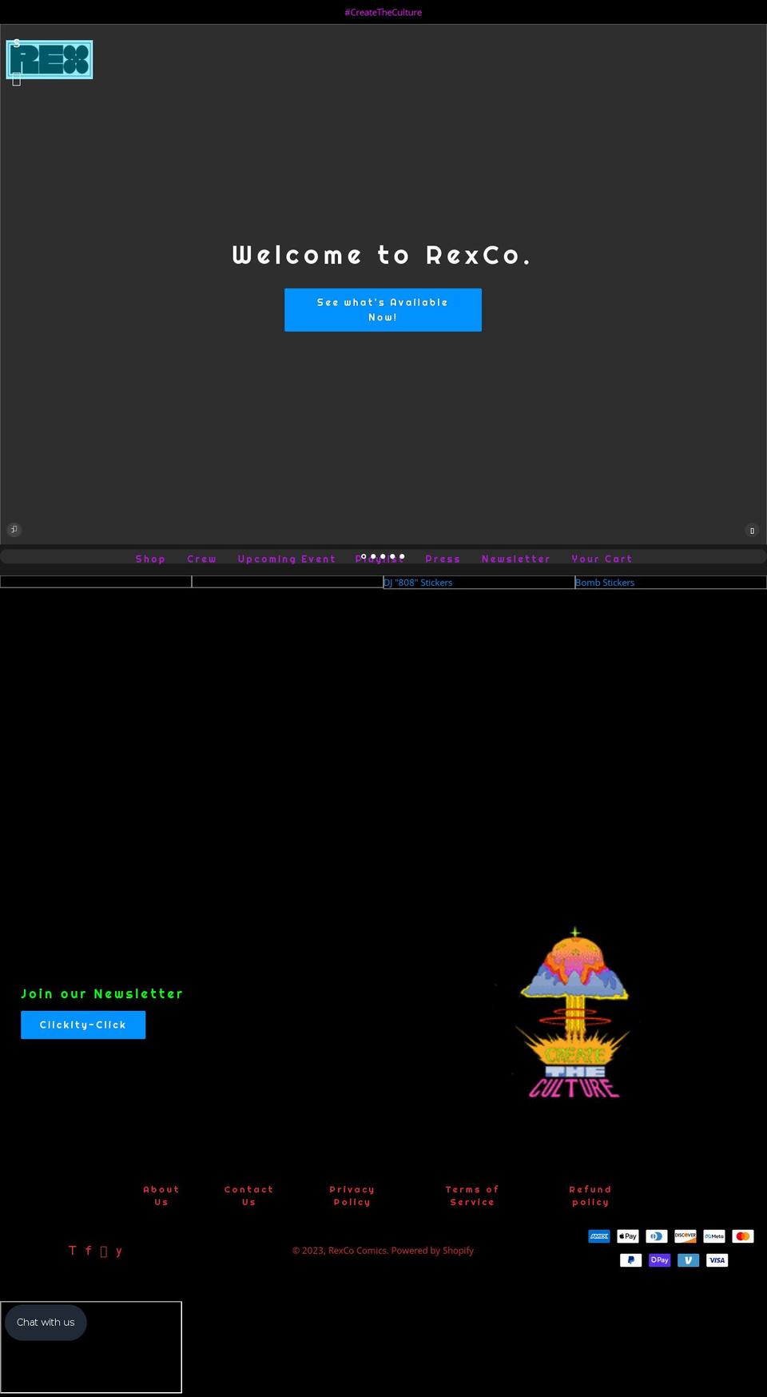Go to Contact Us footer link
Screen dimensions: 767x1397
coord(248,1196)
